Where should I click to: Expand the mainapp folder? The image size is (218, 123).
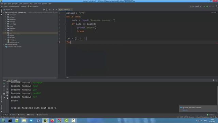[x=6, y=22]
